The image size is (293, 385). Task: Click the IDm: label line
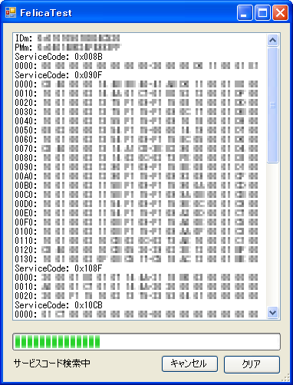click(67, 38)
